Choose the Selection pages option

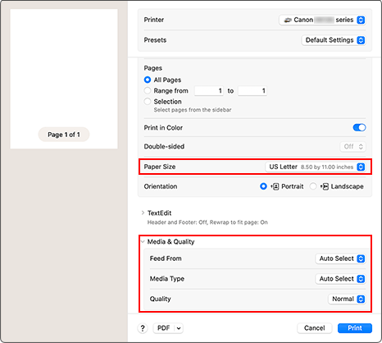coord(148,102)
